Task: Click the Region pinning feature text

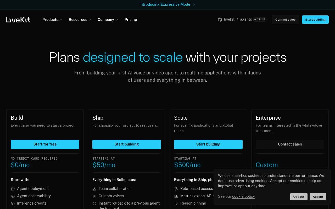Action: (x=193, y=203)
